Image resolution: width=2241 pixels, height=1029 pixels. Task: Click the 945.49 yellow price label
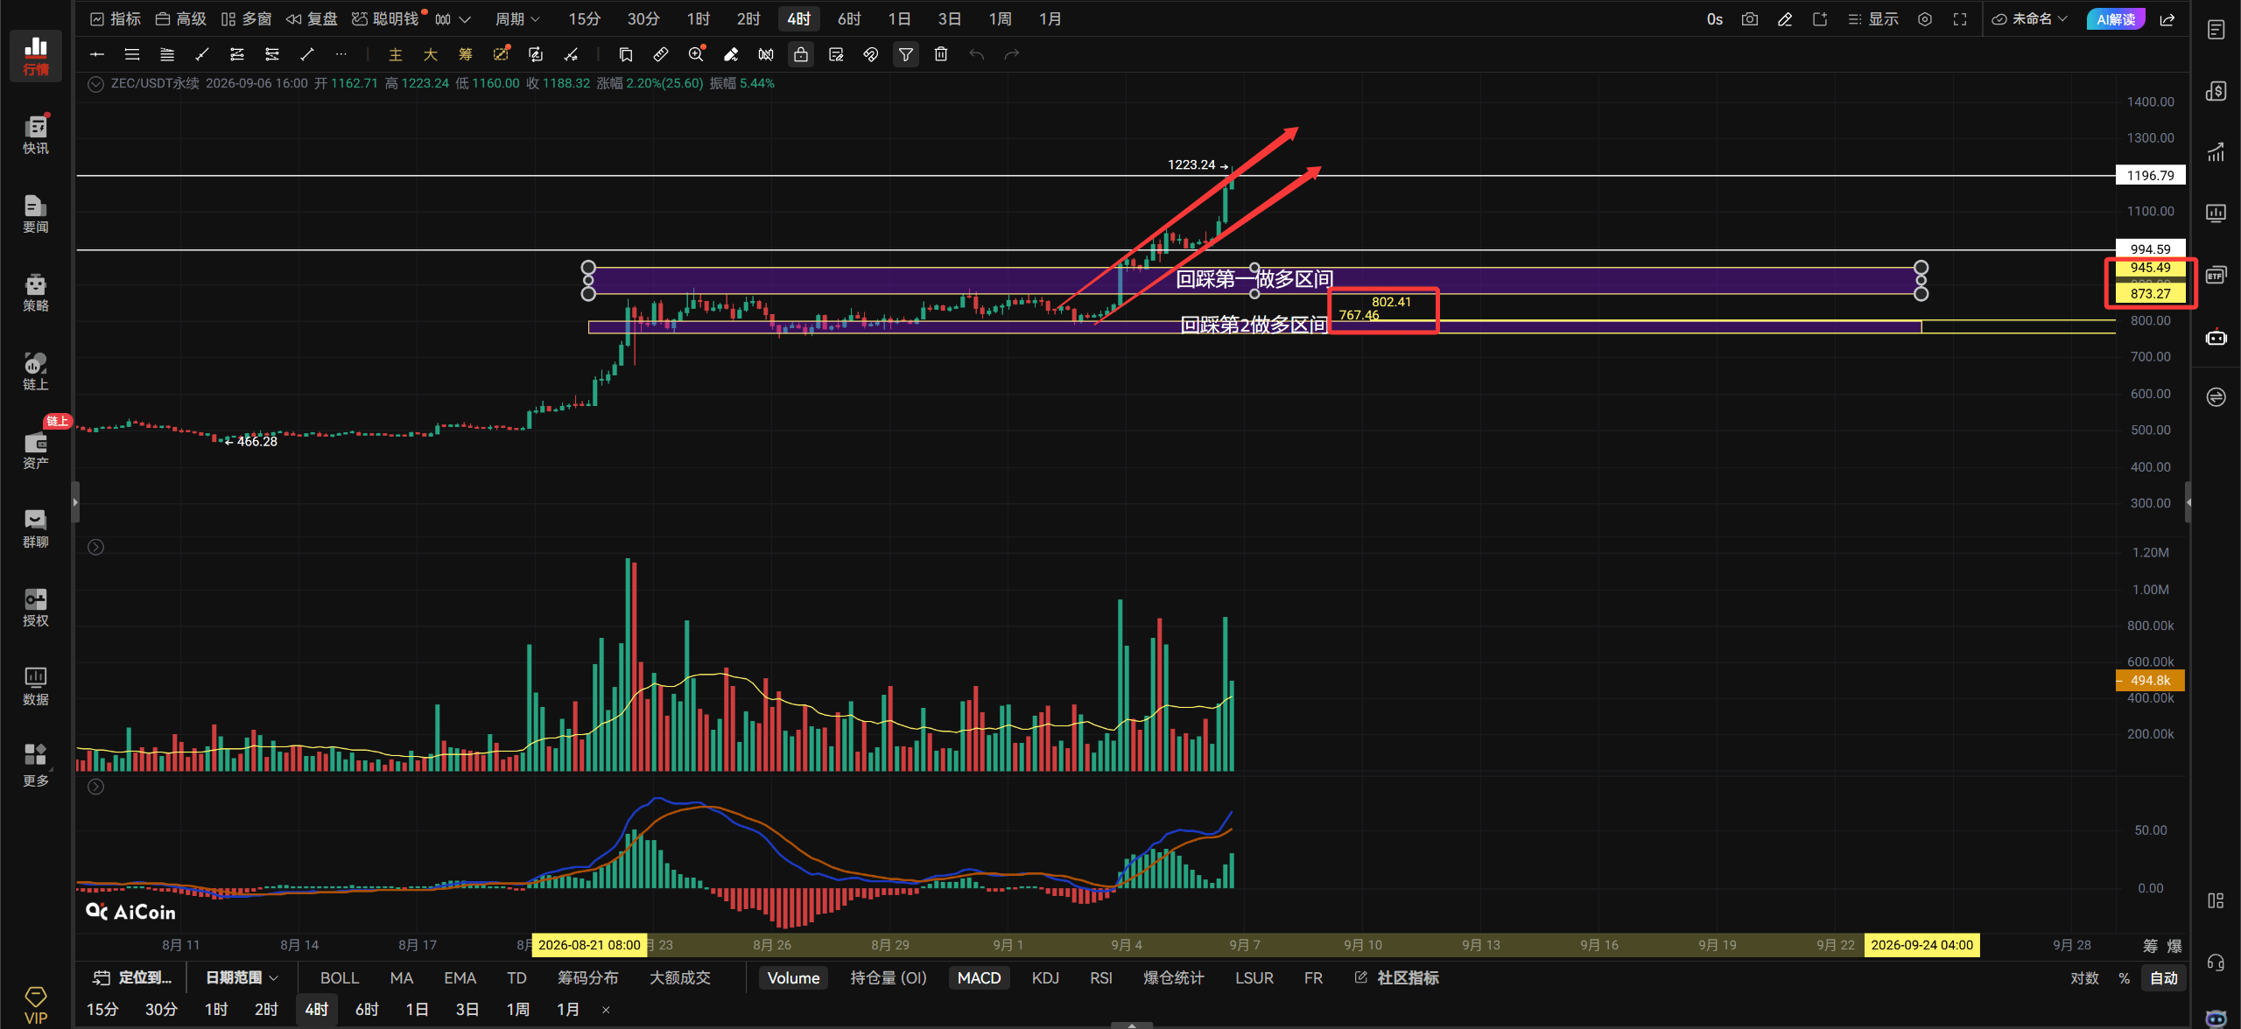point(2150,268)
